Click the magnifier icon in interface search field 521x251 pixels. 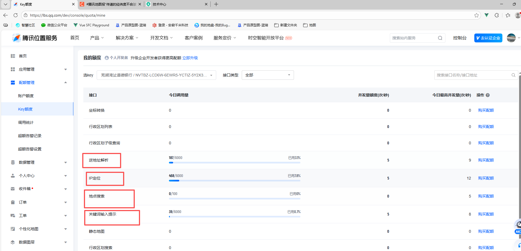513,75
